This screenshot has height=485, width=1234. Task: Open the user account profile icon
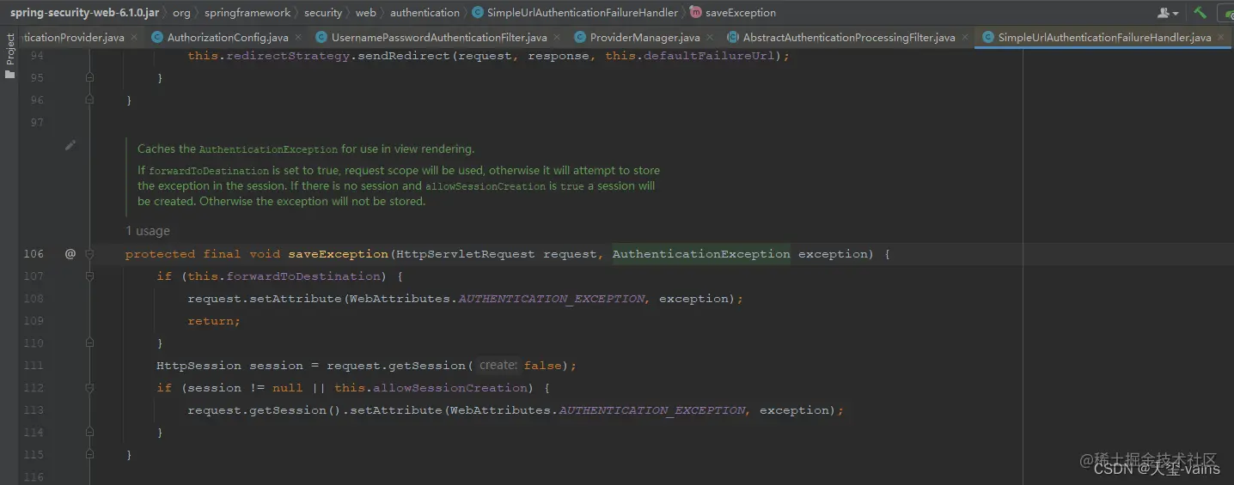point(1164,13)
